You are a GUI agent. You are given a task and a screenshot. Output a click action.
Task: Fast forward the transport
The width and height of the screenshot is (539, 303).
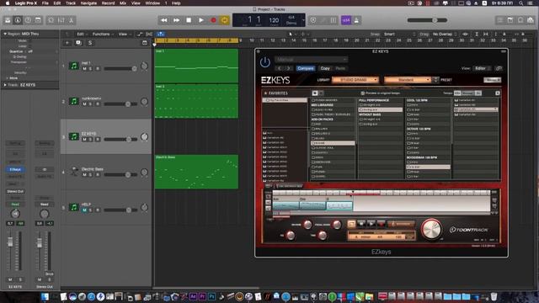[x=176, y=20]
